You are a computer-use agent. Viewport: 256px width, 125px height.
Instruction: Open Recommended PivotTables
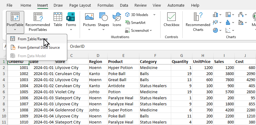point(38,22)
